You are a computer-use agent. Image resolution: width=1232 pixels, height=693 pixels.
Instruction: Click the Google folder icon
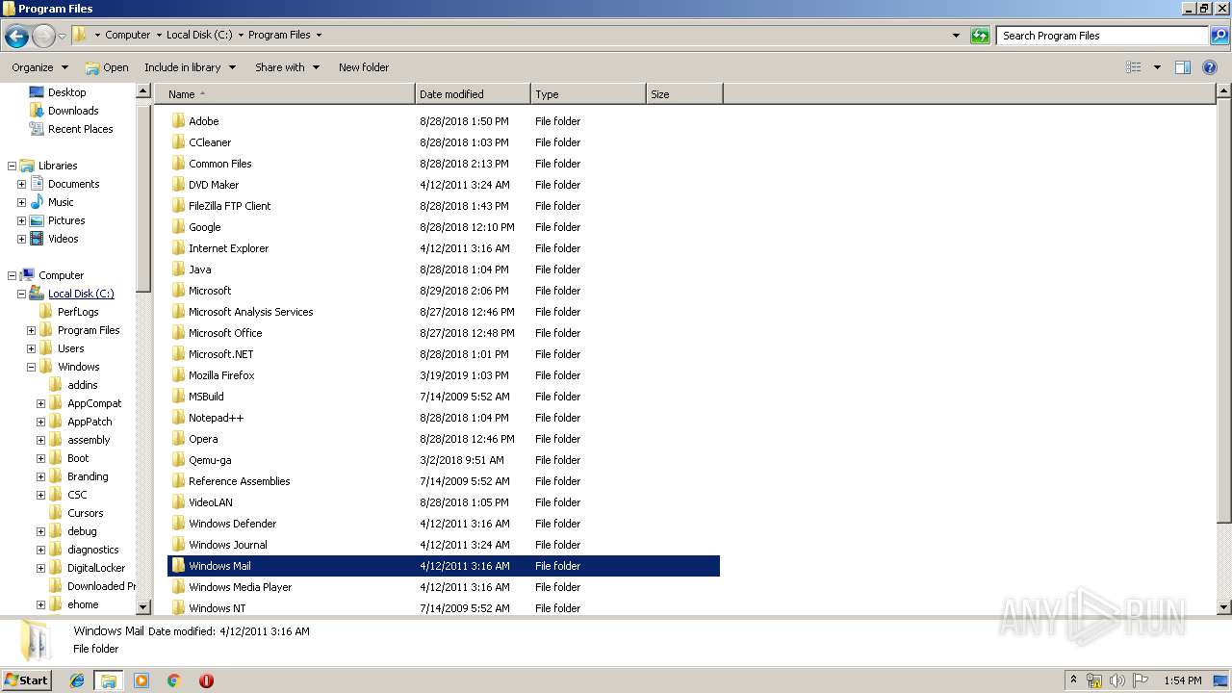pyautogui.click(x=178, y=227)
